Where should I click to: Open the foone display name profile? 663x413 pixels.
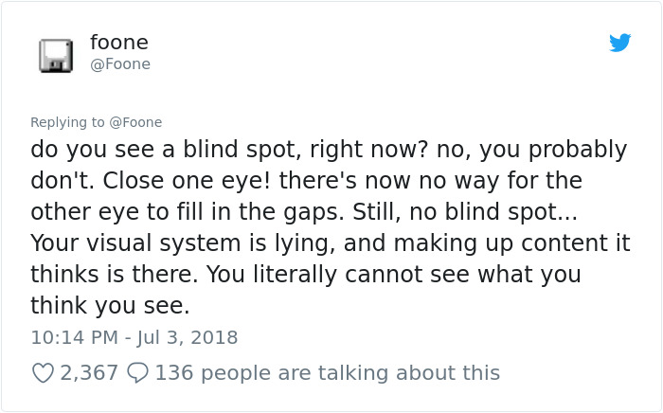pos(119,43)
